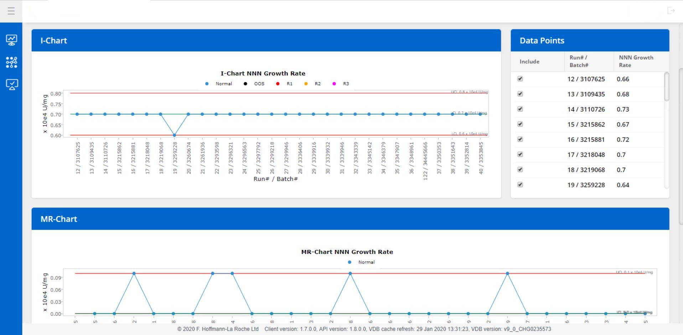Click the growth rate value 0.64
This screenshot has height=335, width=683.
point(623,185)
